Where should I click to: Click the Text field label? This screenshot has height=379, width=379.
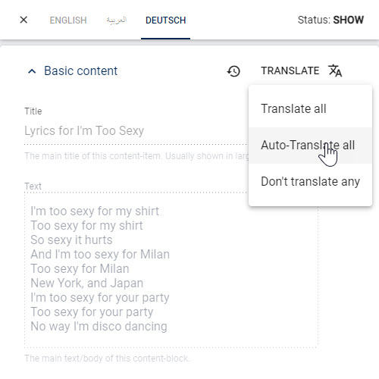click(33, 186)
